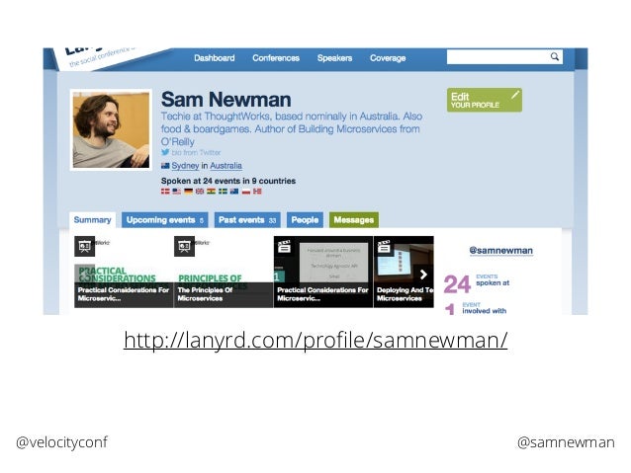This screenshot has width=631, height=473.
Task: Click the search field in header
Action: tap(504, 56)
